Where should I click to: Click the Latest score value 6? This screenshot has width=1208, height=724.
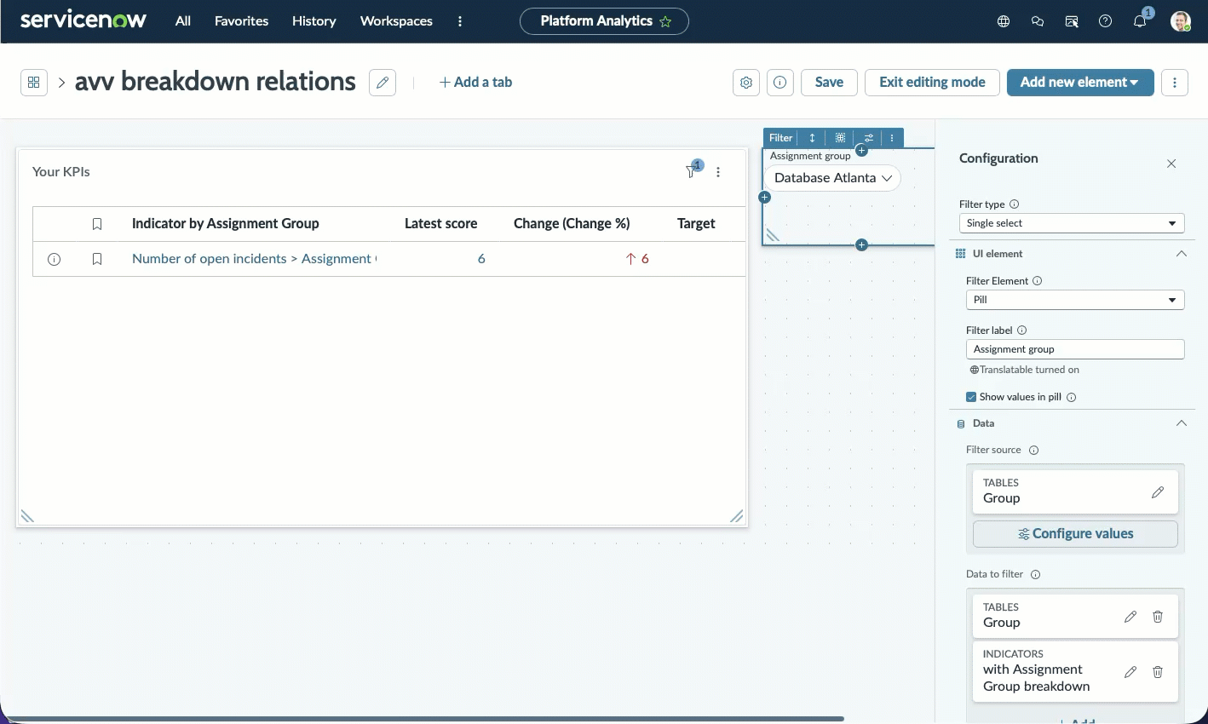tap(481, 259)
